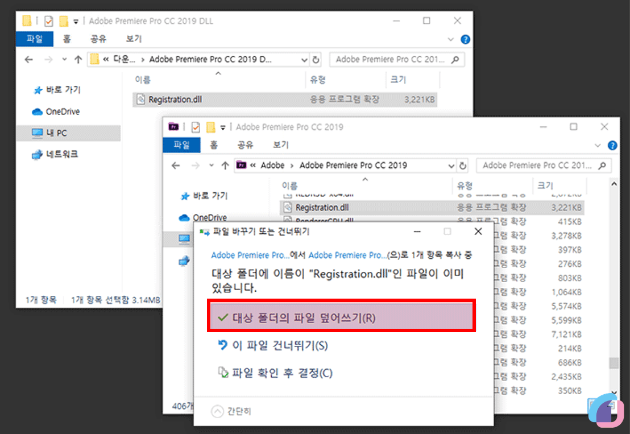Image resolution: width=630 pixels, height=434 pixels.
Task: Expand address history in Premiere window
Action: point(451,166)
